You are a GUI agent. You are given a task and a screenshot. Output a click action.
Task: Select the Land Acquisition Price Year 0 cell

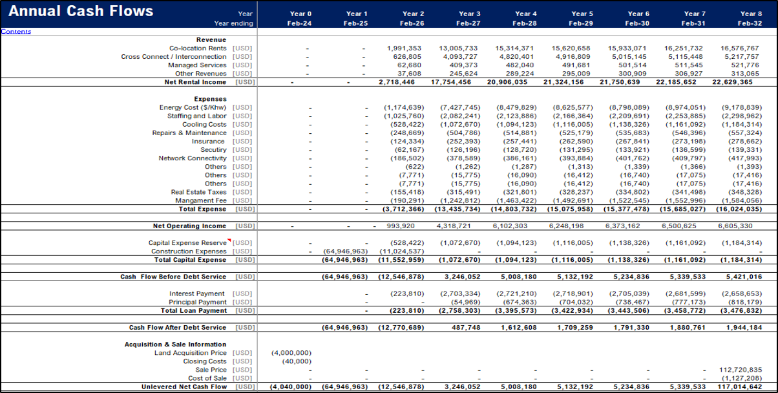292,353
